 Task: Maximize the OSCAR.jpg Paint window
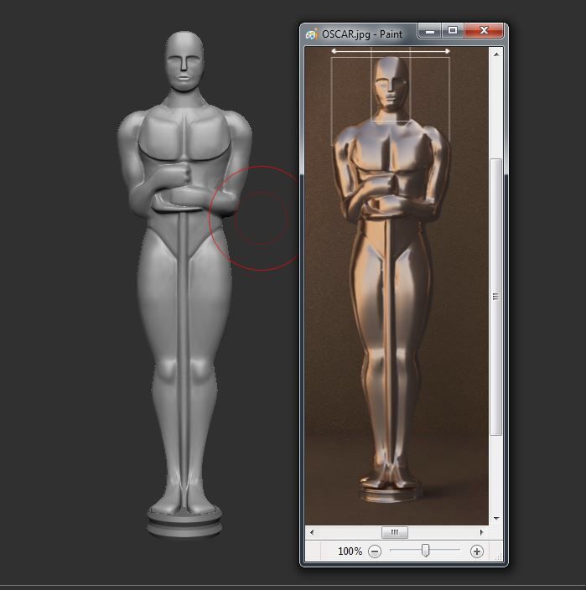(x=454, y=30)
